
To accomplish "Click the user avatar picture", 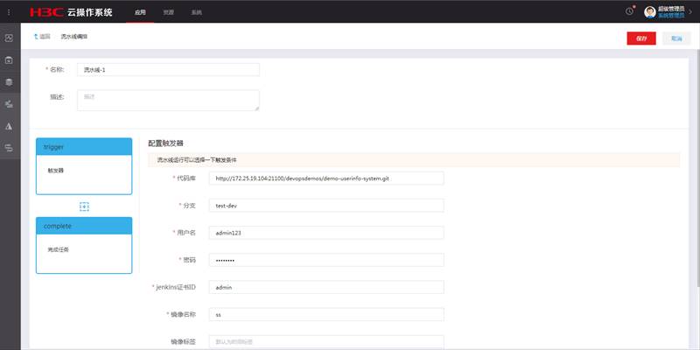I will pos(649,12).
